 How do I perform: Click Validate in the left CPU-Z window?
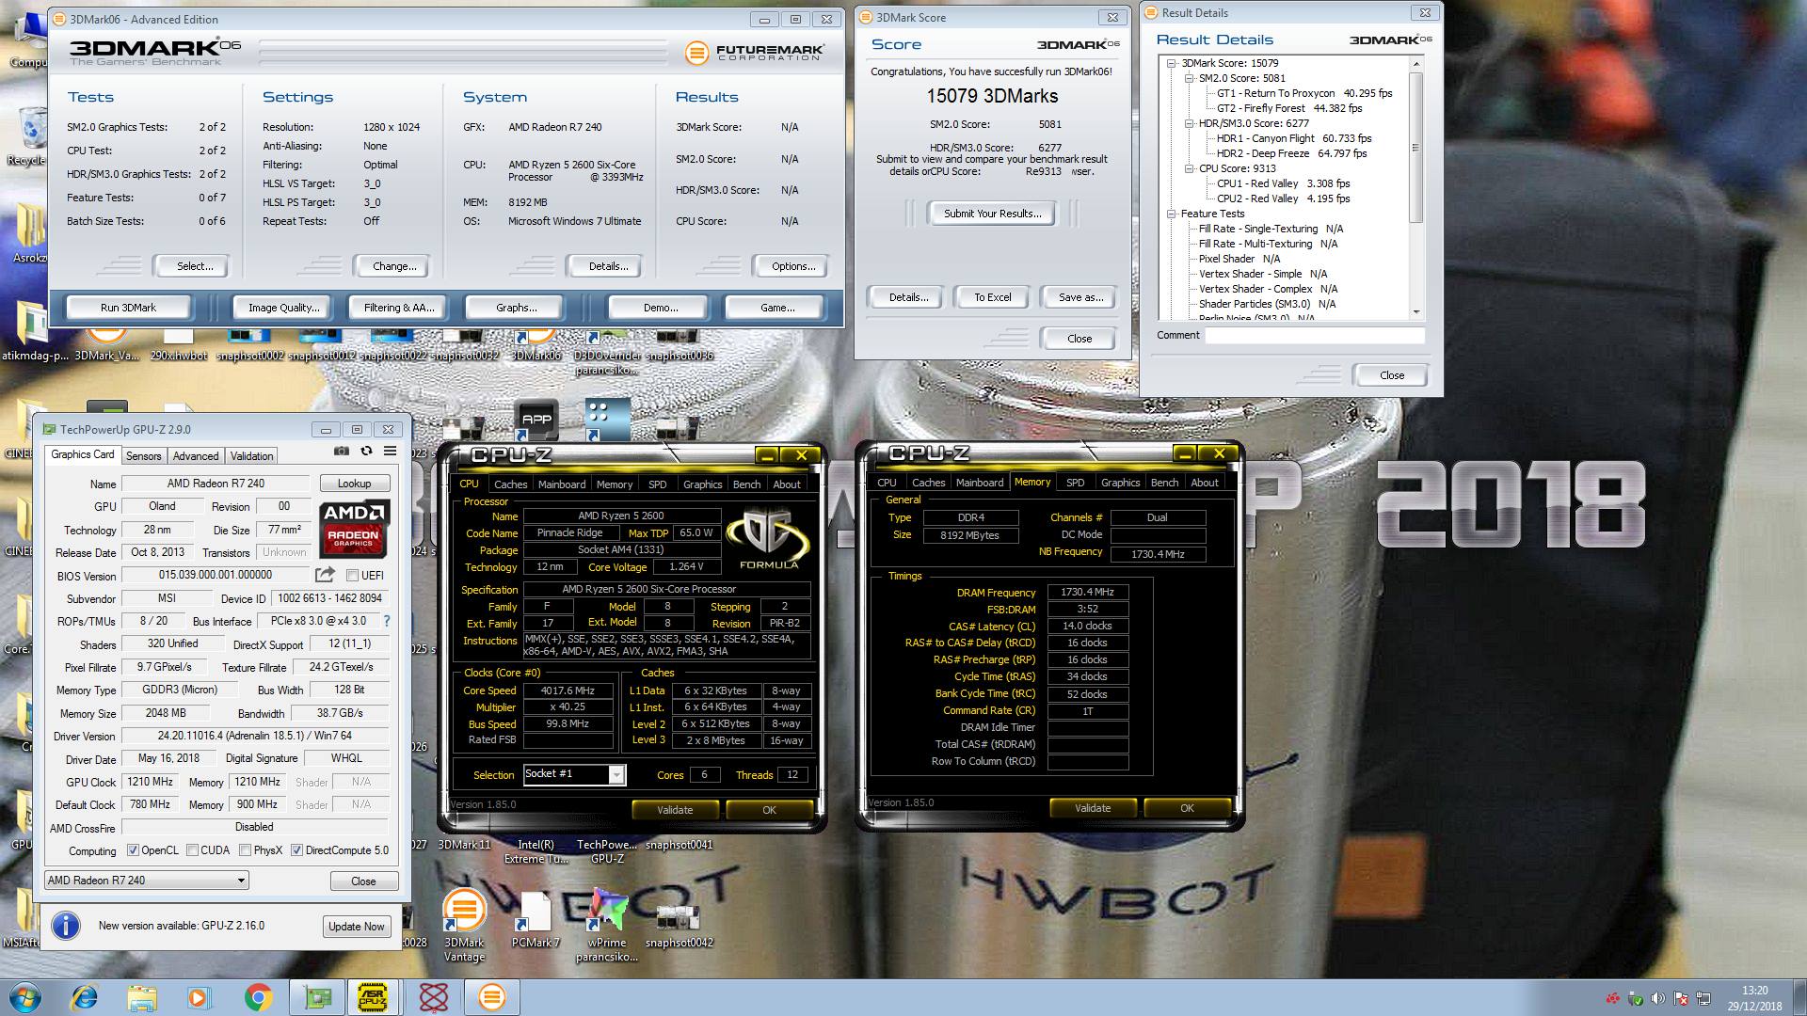point(675,810)
